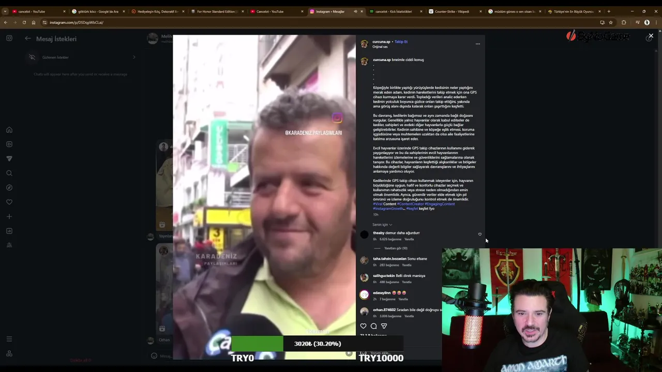Click the video to pause playback
662x372 pixels.
pos(264,196)
